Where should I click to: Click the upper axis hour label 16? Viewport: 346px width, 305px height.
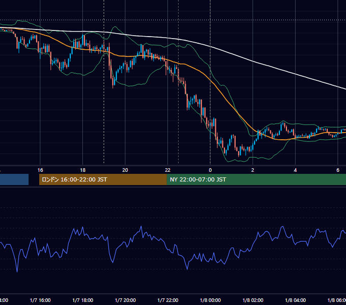click(40, 170)
